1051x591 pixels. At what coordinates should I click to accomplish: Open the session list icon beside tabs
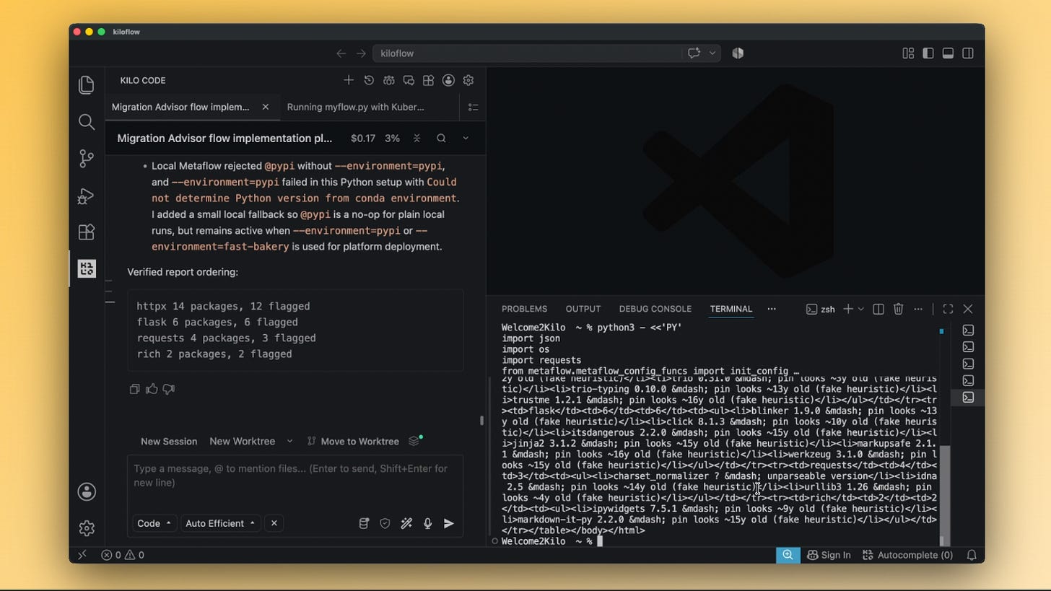point(474,107)
